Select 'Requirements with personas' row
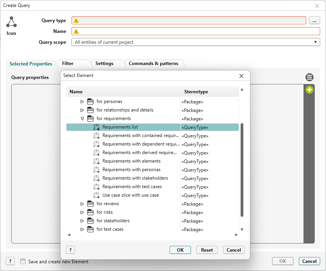The height and width of the screenshot is (271, 326). [x=153, y=170]
